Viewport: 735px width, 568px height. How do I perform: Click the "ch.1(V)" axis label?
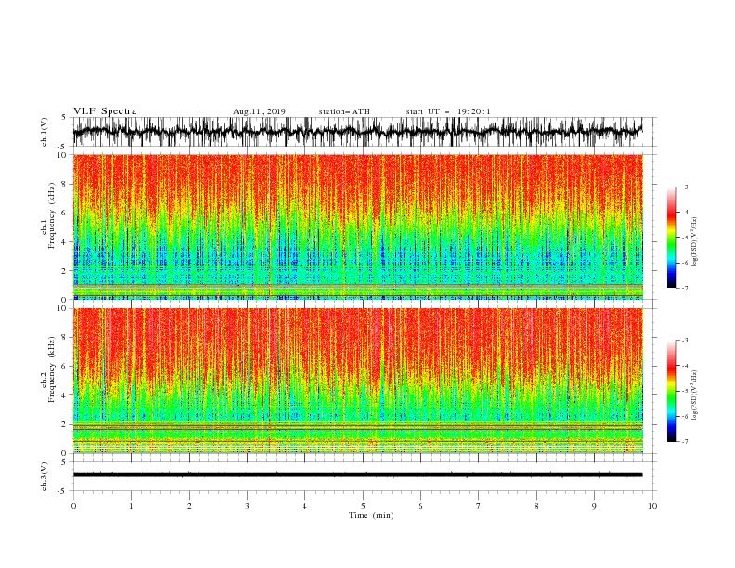(x=45, y=132)
